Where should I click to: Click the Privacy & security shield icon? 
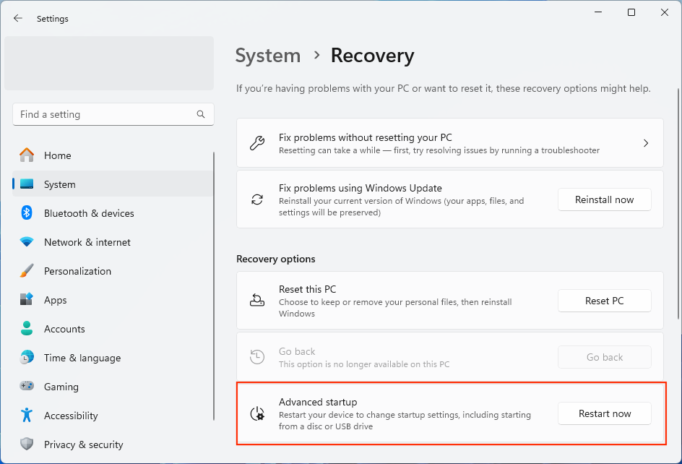(x=27, y=444)
